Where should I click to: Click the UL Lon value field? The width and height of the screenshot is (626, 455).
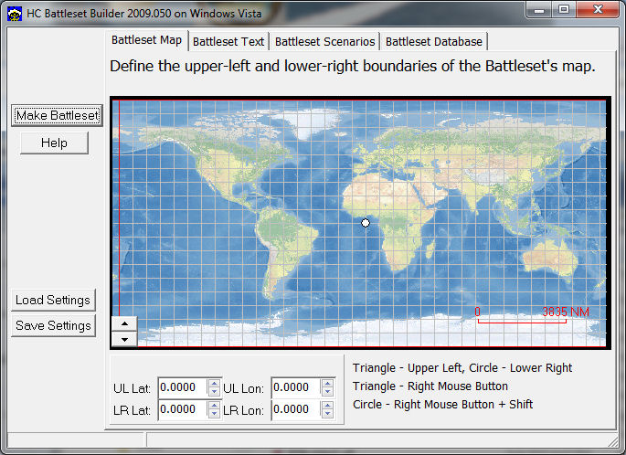coord(296,387)
